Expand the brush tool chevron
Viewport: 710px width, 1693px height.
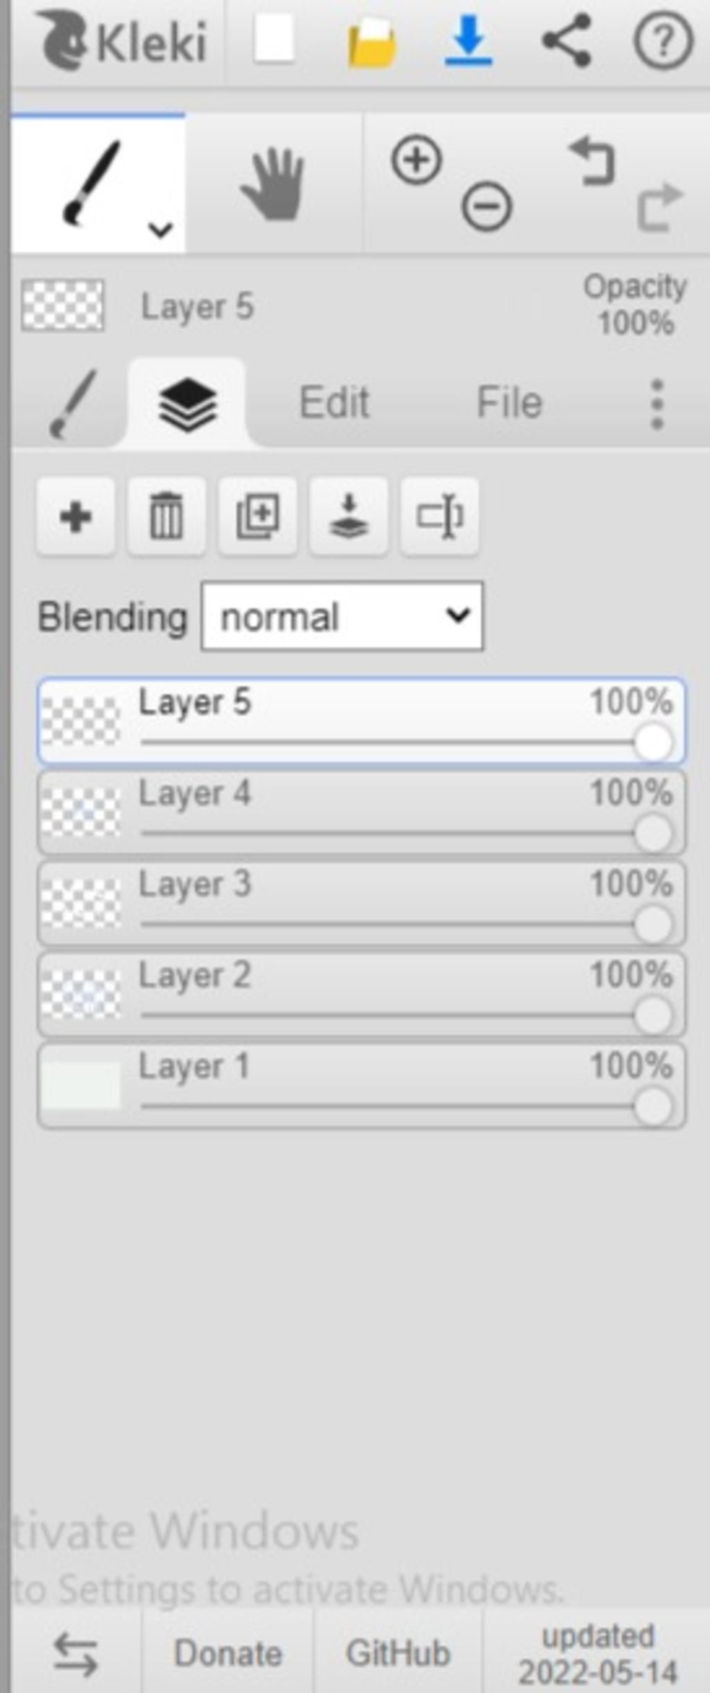point(161,229)
